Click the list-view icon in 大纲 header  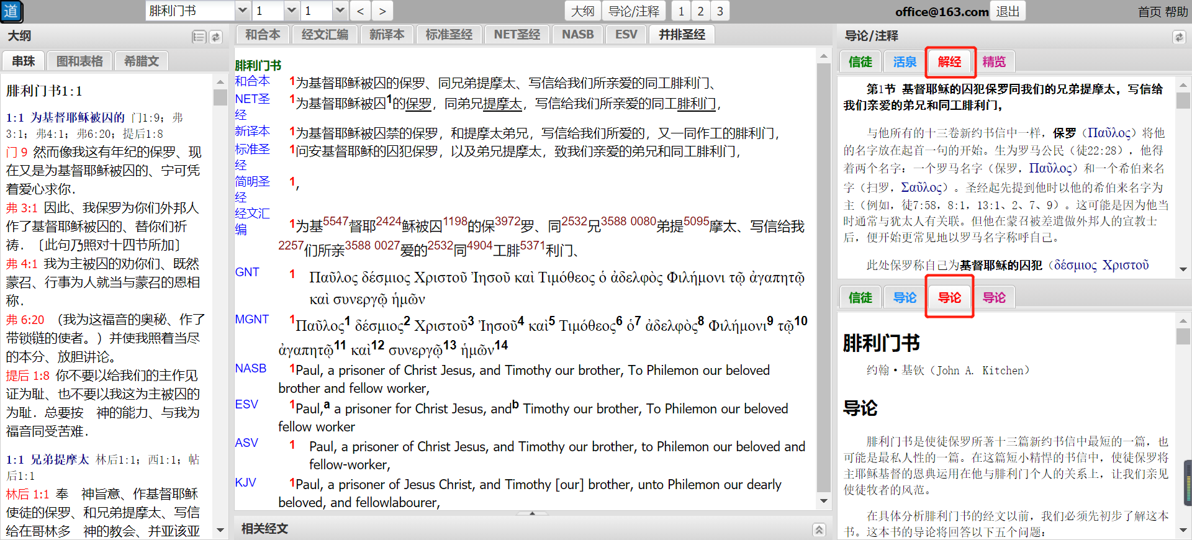click(x=199, y=37)
